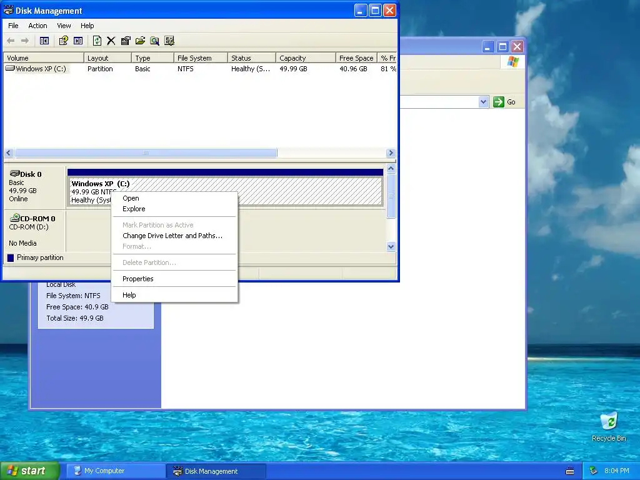This screenshot has width=640, height=480.
Task: Open the address bar dropdown in My Computer
Action: click(x=483, y=102)
